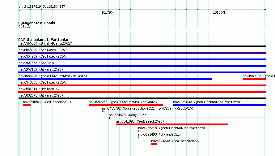Image resolution: width=275 pixels, height=156 pixels.
Task: Select the black bar under nsv5560580
Action: [x=142, y=46]
